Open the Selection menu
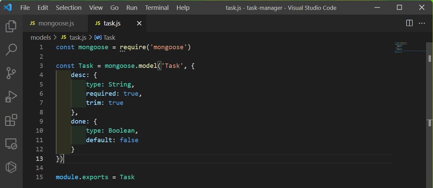The height and width of the screenshot is (188, 433). pyautogui.click(x=69, y=7)
